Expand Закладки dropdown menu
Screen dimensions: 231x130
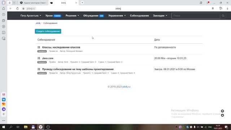tap(160, 16)
